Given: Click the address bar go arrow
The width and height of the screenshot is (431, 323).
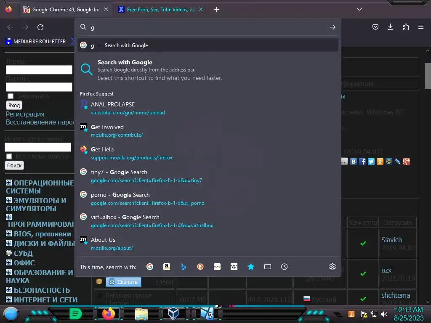Looking at the screenshot, I should click(333, 27).
